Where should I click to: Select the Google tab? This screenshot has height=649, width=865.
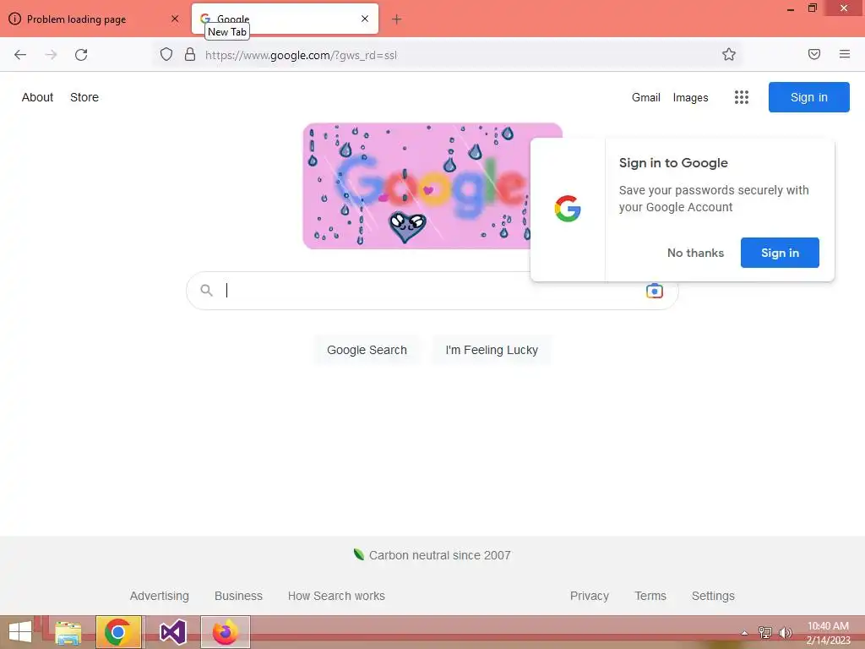coord(285,19)
